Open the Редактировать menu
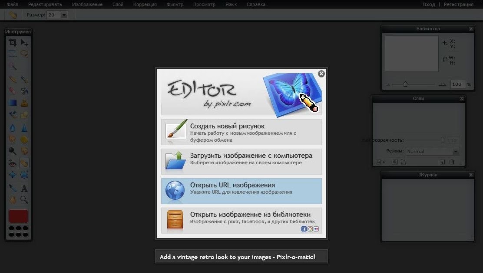The height and width of the screenshot is (273, 483). (45, 4)
